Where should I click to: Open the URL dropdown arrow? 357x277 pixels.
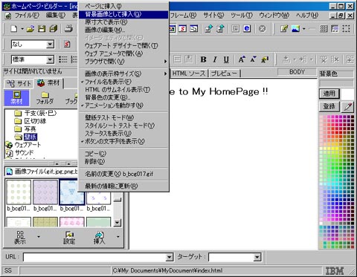pyautogui.click(x=170, y=257)
